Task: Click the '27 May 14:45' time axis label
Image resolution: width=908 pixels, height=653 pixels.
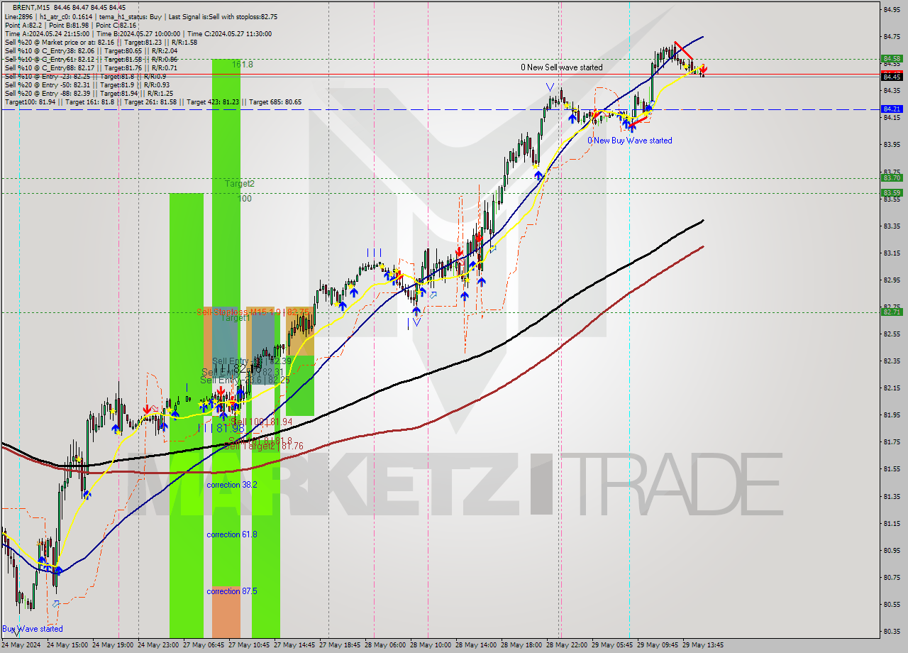Action: click(x=295, y=644)
